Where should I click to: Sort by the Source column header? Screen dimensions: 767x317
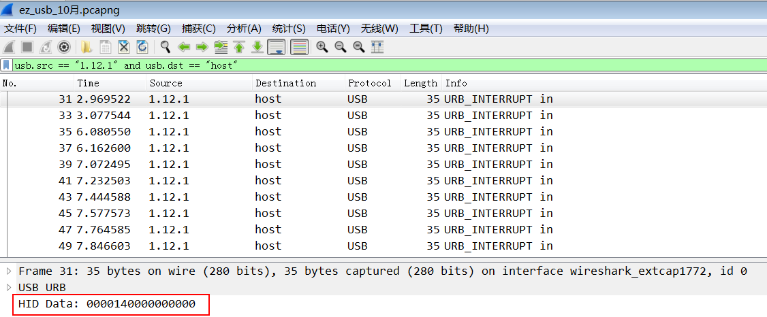[199, 83]
